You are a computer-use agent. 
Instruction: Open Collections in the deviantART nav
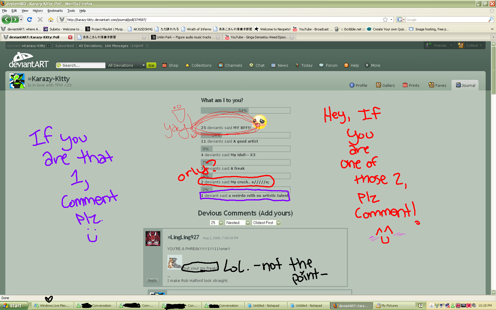tap(198, 65)
